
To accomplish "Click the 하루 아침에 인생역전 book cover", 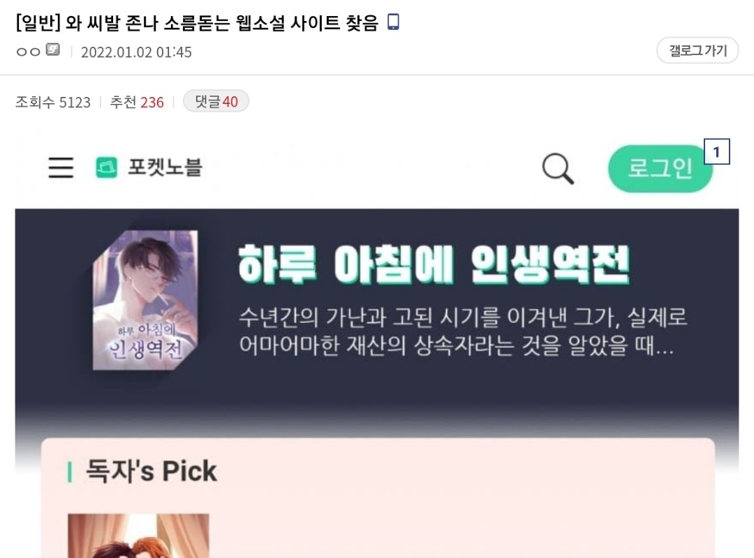I will [145, 301].
